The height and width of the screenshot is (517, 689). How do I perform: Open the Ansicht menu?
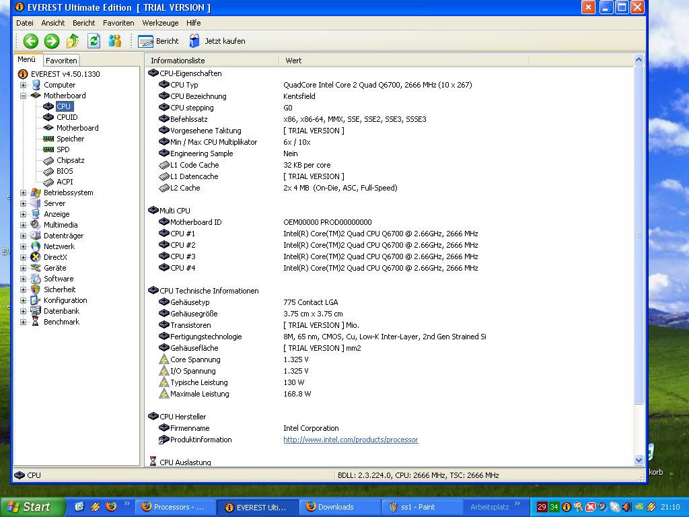point(52,23)
